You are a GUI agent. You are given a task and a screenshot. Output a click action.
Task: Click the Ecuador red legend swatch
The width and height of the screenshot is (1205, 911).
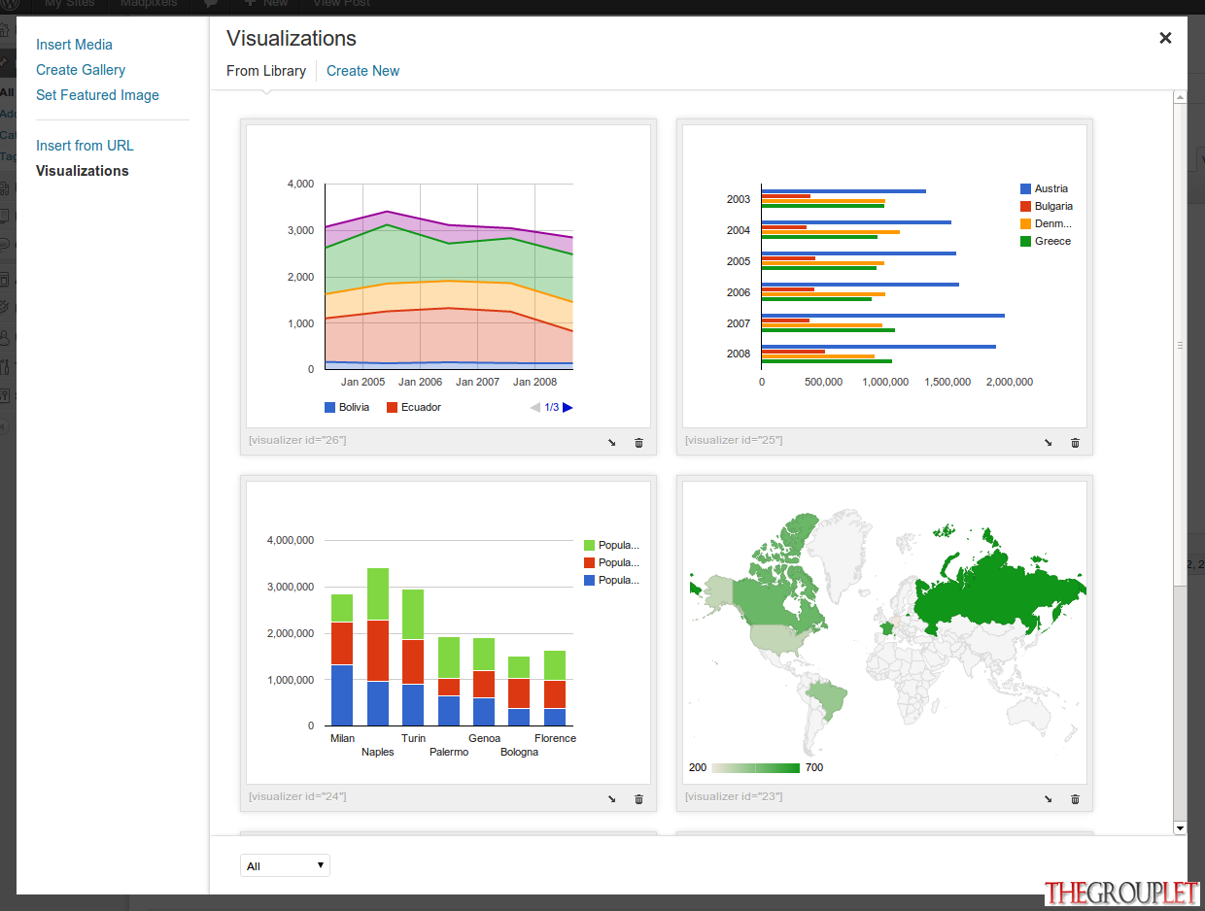393,408
